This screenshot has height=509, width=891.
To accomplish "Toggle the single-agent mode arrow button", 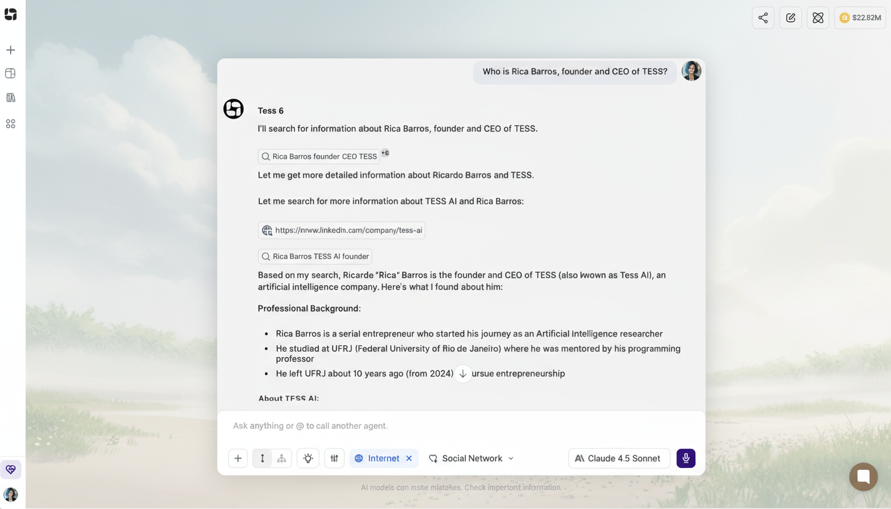I will coord(263,458).
